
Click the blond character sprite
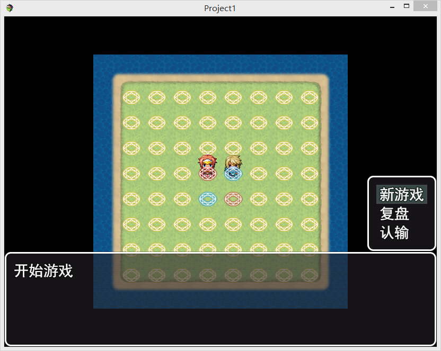click(x=233, y=167)
